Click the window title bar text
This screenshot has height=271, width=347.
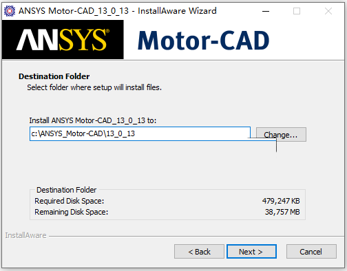click(x=118, y=11)
